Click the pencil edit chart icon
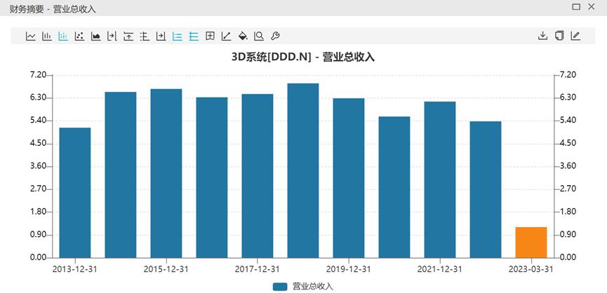 tap(575, 36)
